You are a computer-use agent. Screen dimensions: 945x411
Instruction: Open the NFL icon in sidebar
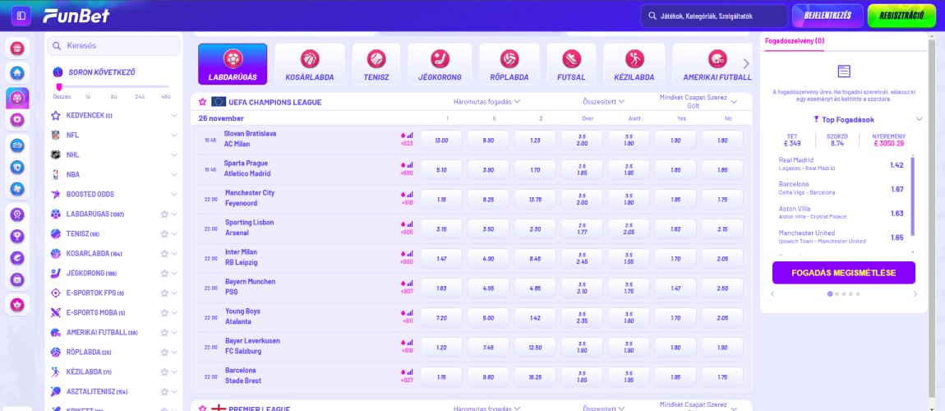point(56,135)
